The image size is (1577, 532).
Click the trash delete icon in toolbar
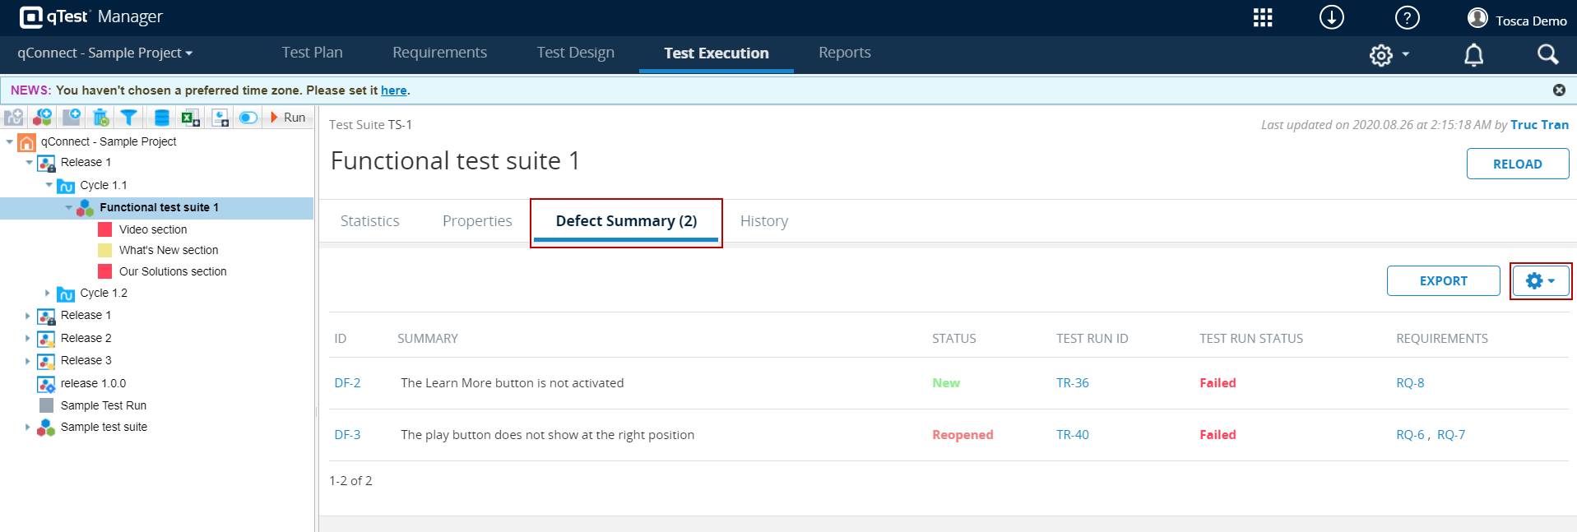click(100, 118)
